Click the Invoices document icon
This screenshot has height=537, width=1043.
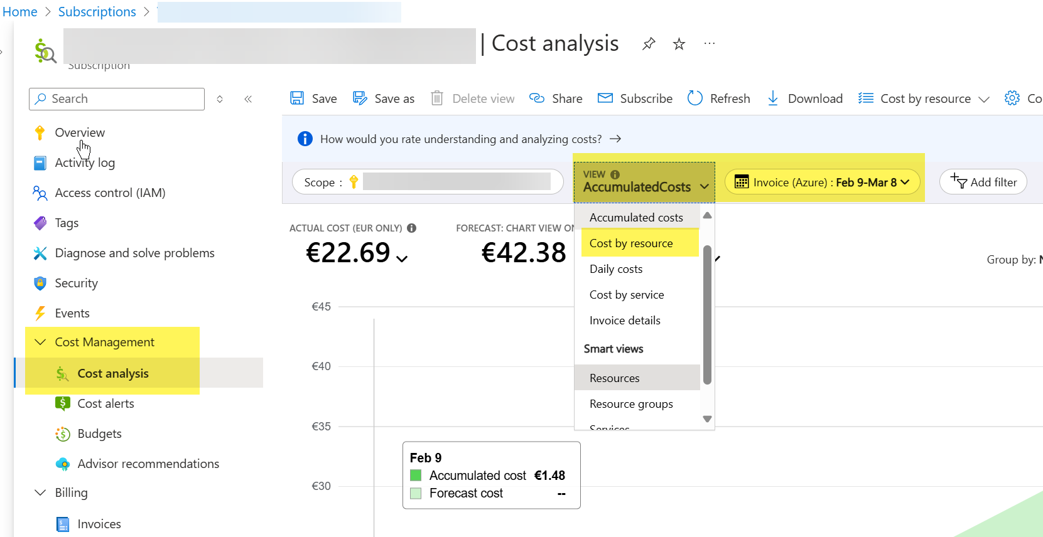(x=62, y=524)
